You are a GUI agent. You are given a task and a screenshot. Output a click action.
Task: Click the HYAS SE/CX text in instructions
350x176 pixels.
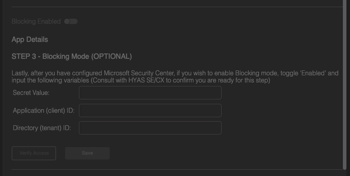click(146, 80)
